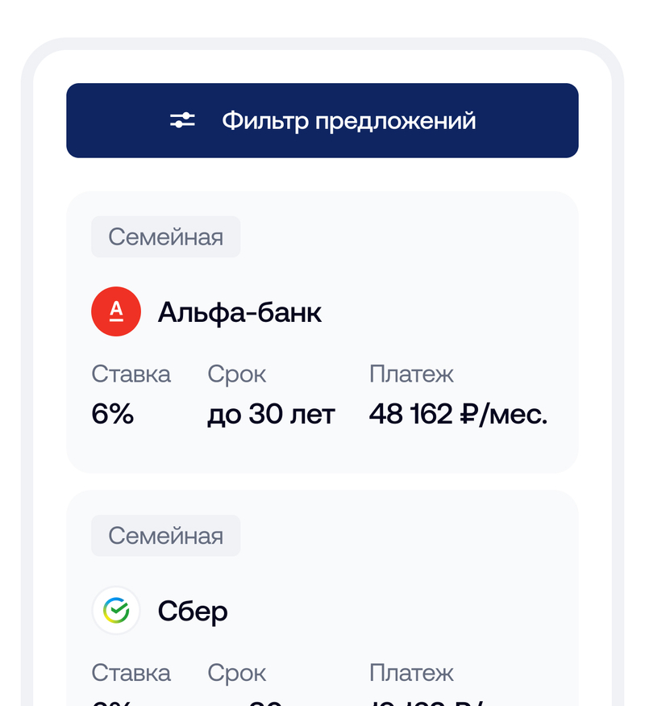Click the Семейная tag on Альфа-банк card
Image resolution: width=645 pixels, height=706 pixels.
point(165,237)
